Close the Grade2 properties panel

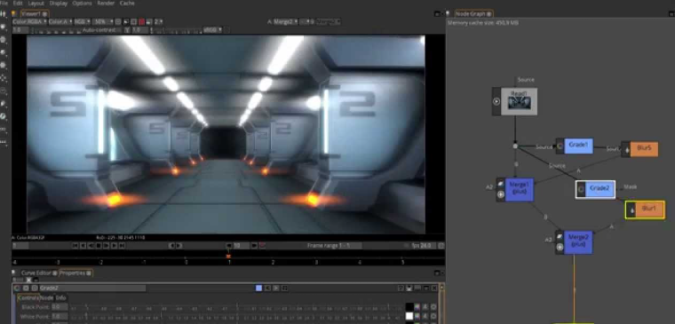pos(434,288)
